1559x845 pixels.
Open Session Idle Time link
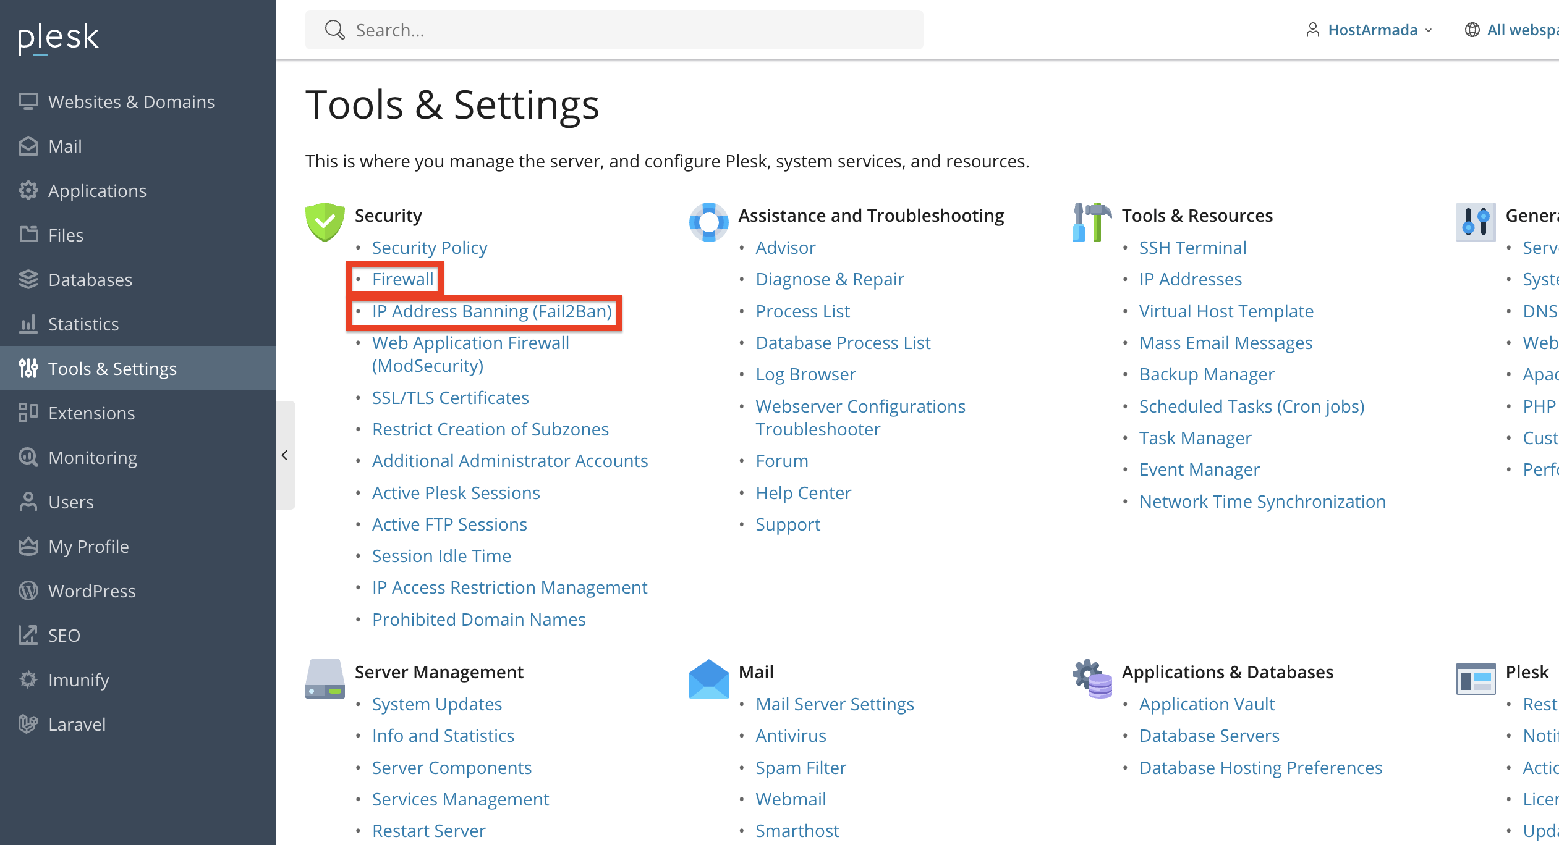(441, 556)
